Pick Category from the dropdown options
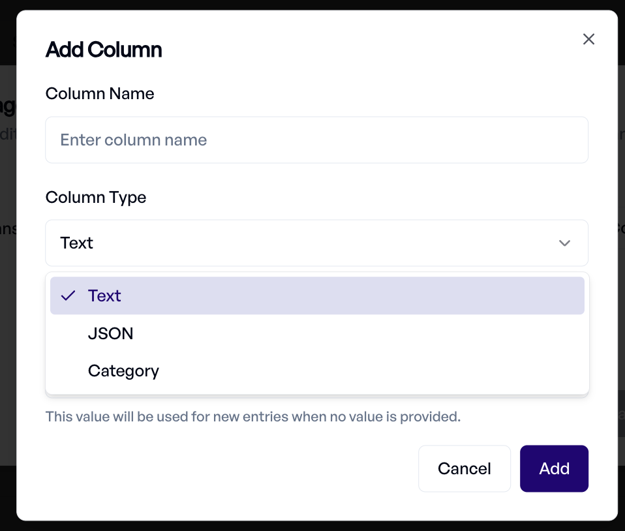625x531 pixels. (x=316, y=371)
